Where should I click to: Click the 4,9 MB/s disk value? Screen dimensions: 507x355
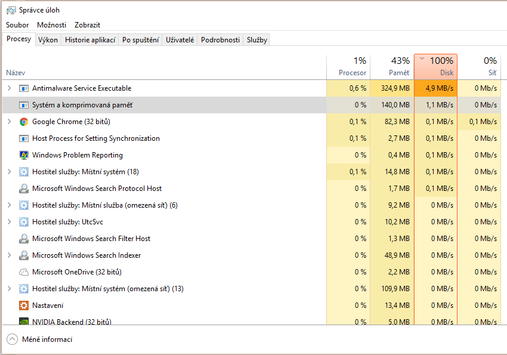pyautogui.click(x=440, y=88)
